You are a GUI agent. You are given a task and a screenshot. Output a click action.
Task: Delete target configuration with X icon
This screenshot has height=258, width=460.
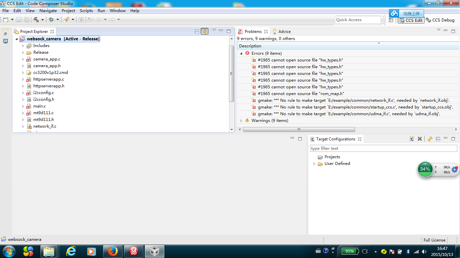click(x=420, y=139)
